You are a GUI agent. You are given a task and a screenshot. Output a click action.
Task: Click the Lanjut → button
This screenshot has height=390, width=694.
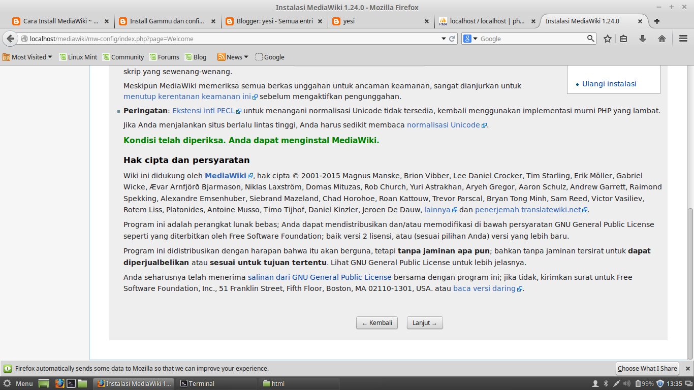pos(425,323)
